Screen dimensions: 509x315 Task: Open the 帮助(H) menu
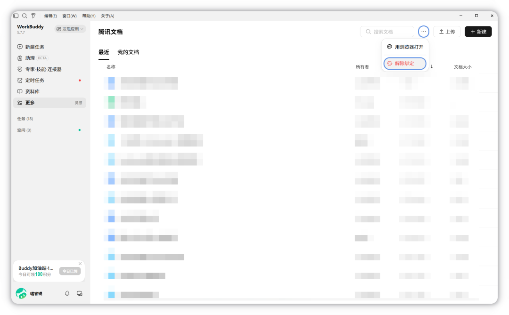click(89, 16)
